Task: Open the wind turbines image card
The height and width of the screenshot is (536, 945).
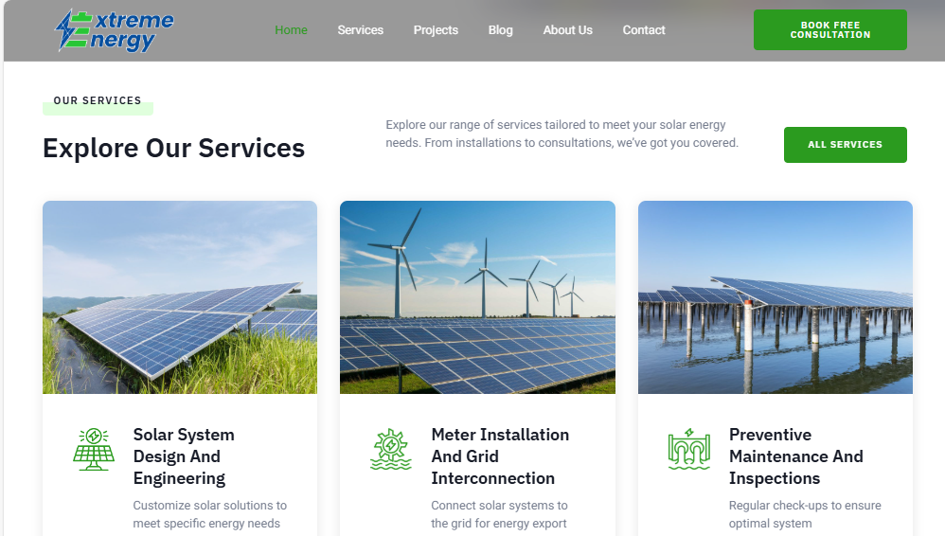Action: click(x=477, y=297)
